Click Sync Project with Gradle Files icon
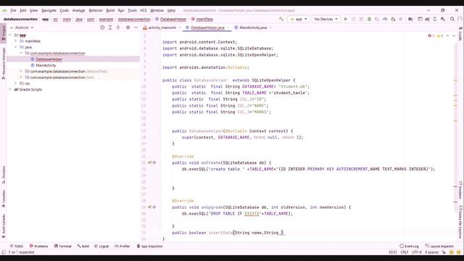464x261 pixels. pyautogui.click(x=427, y=19)
